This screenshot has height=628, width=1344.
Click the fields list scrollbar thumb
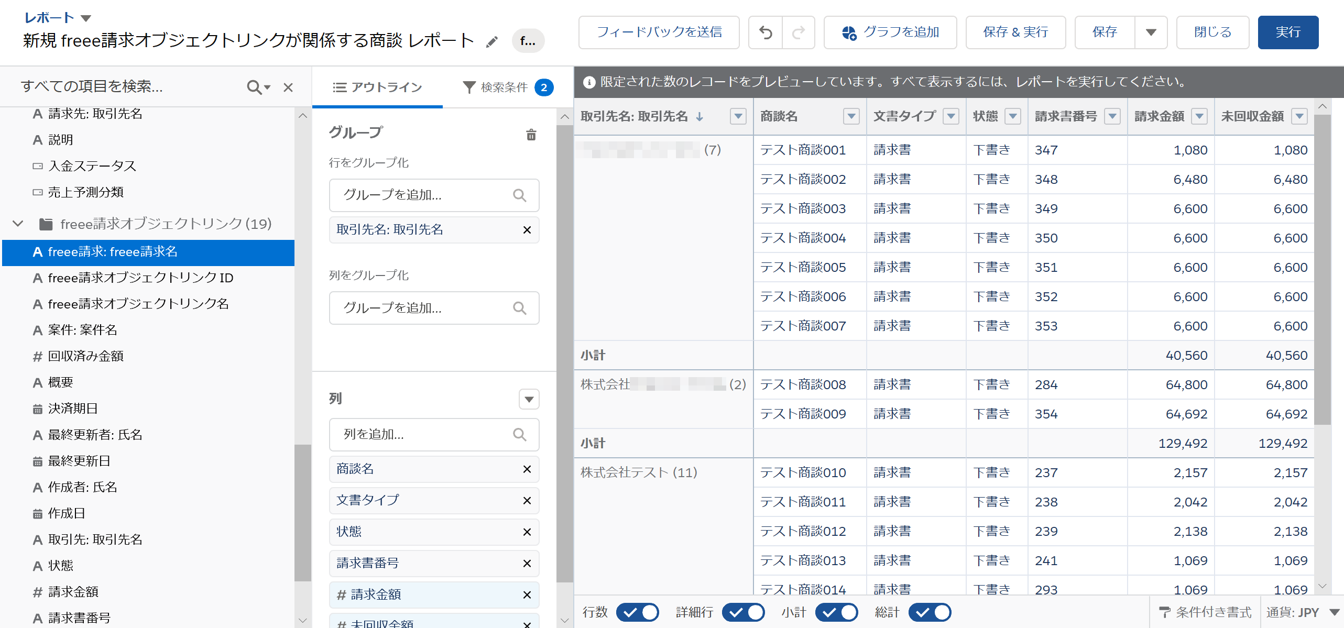point(303,513)
